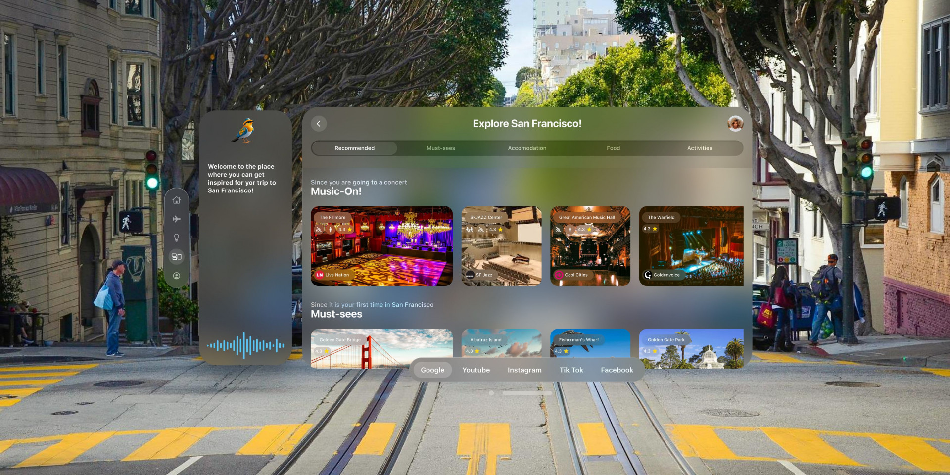Open the Food tab

coord(613,148)
